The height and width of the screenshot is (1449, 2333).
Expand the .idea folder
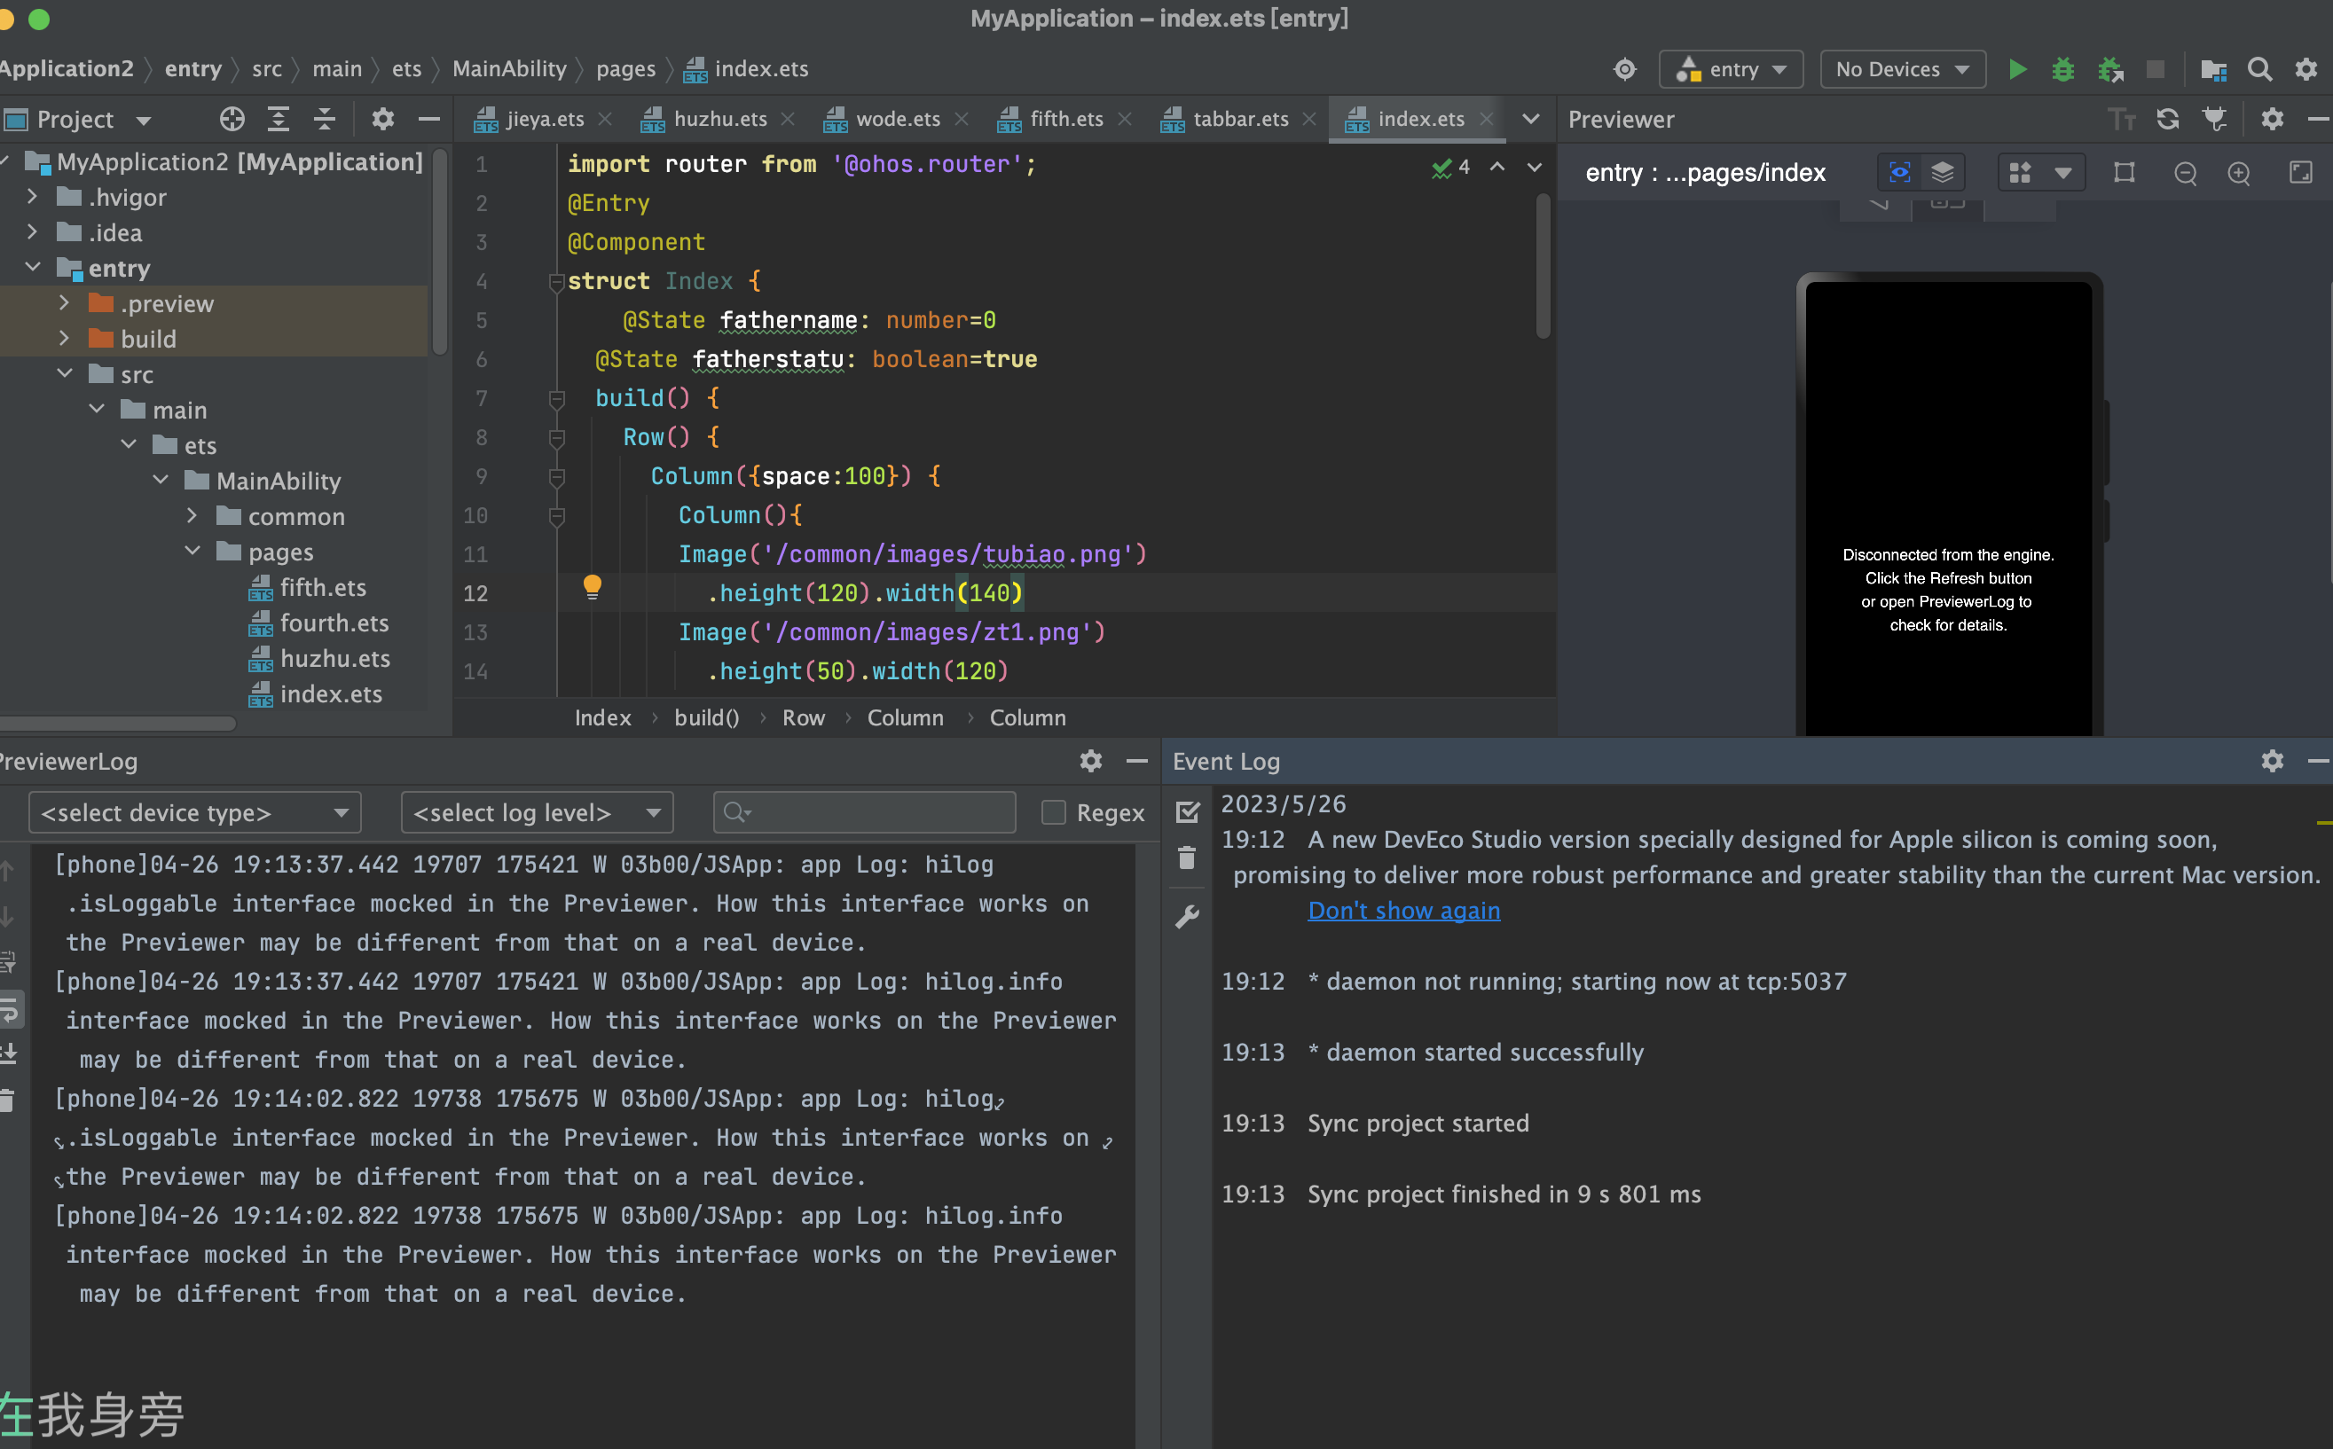click(33, 232)
